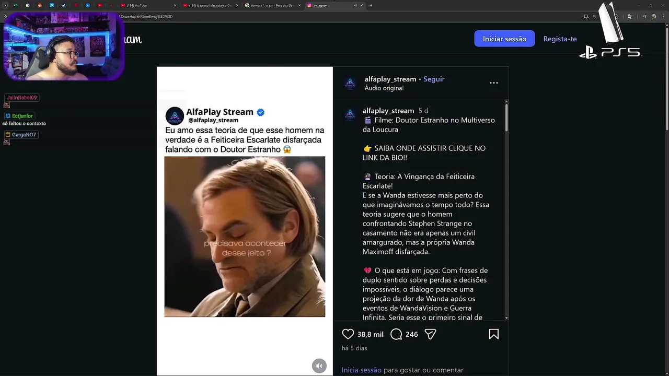
Task: Click 'SAIBA ONDE ASSISTIR' caption line
Action: click(x=424, y=153)
